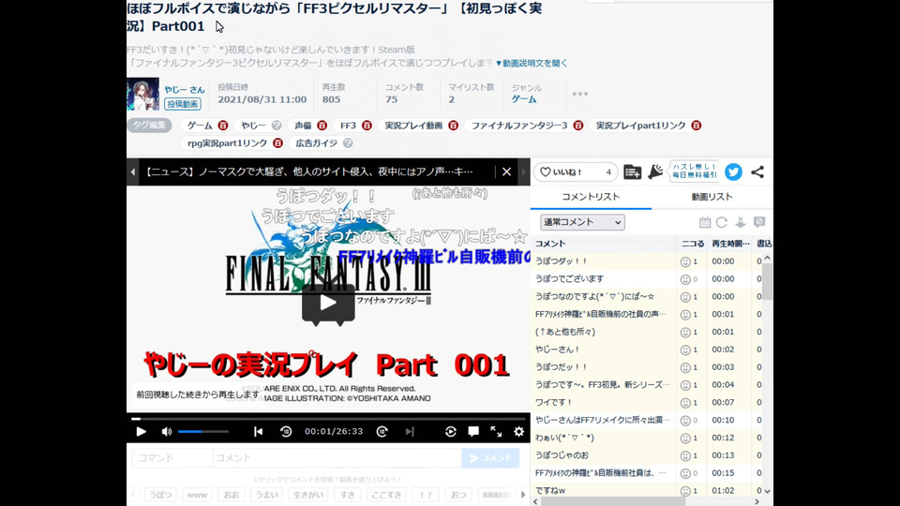
Task: Open the ファイナルファンタジー3 tag
Action: (519, 125)
